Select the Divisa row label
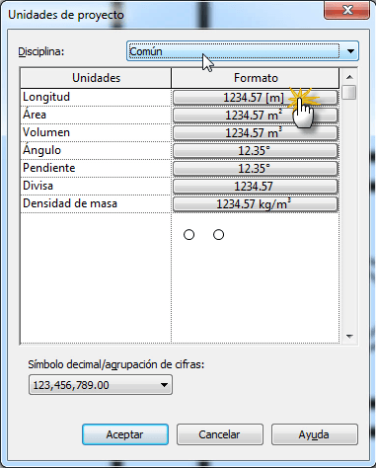Screen dimensions: 376x468 38,186
